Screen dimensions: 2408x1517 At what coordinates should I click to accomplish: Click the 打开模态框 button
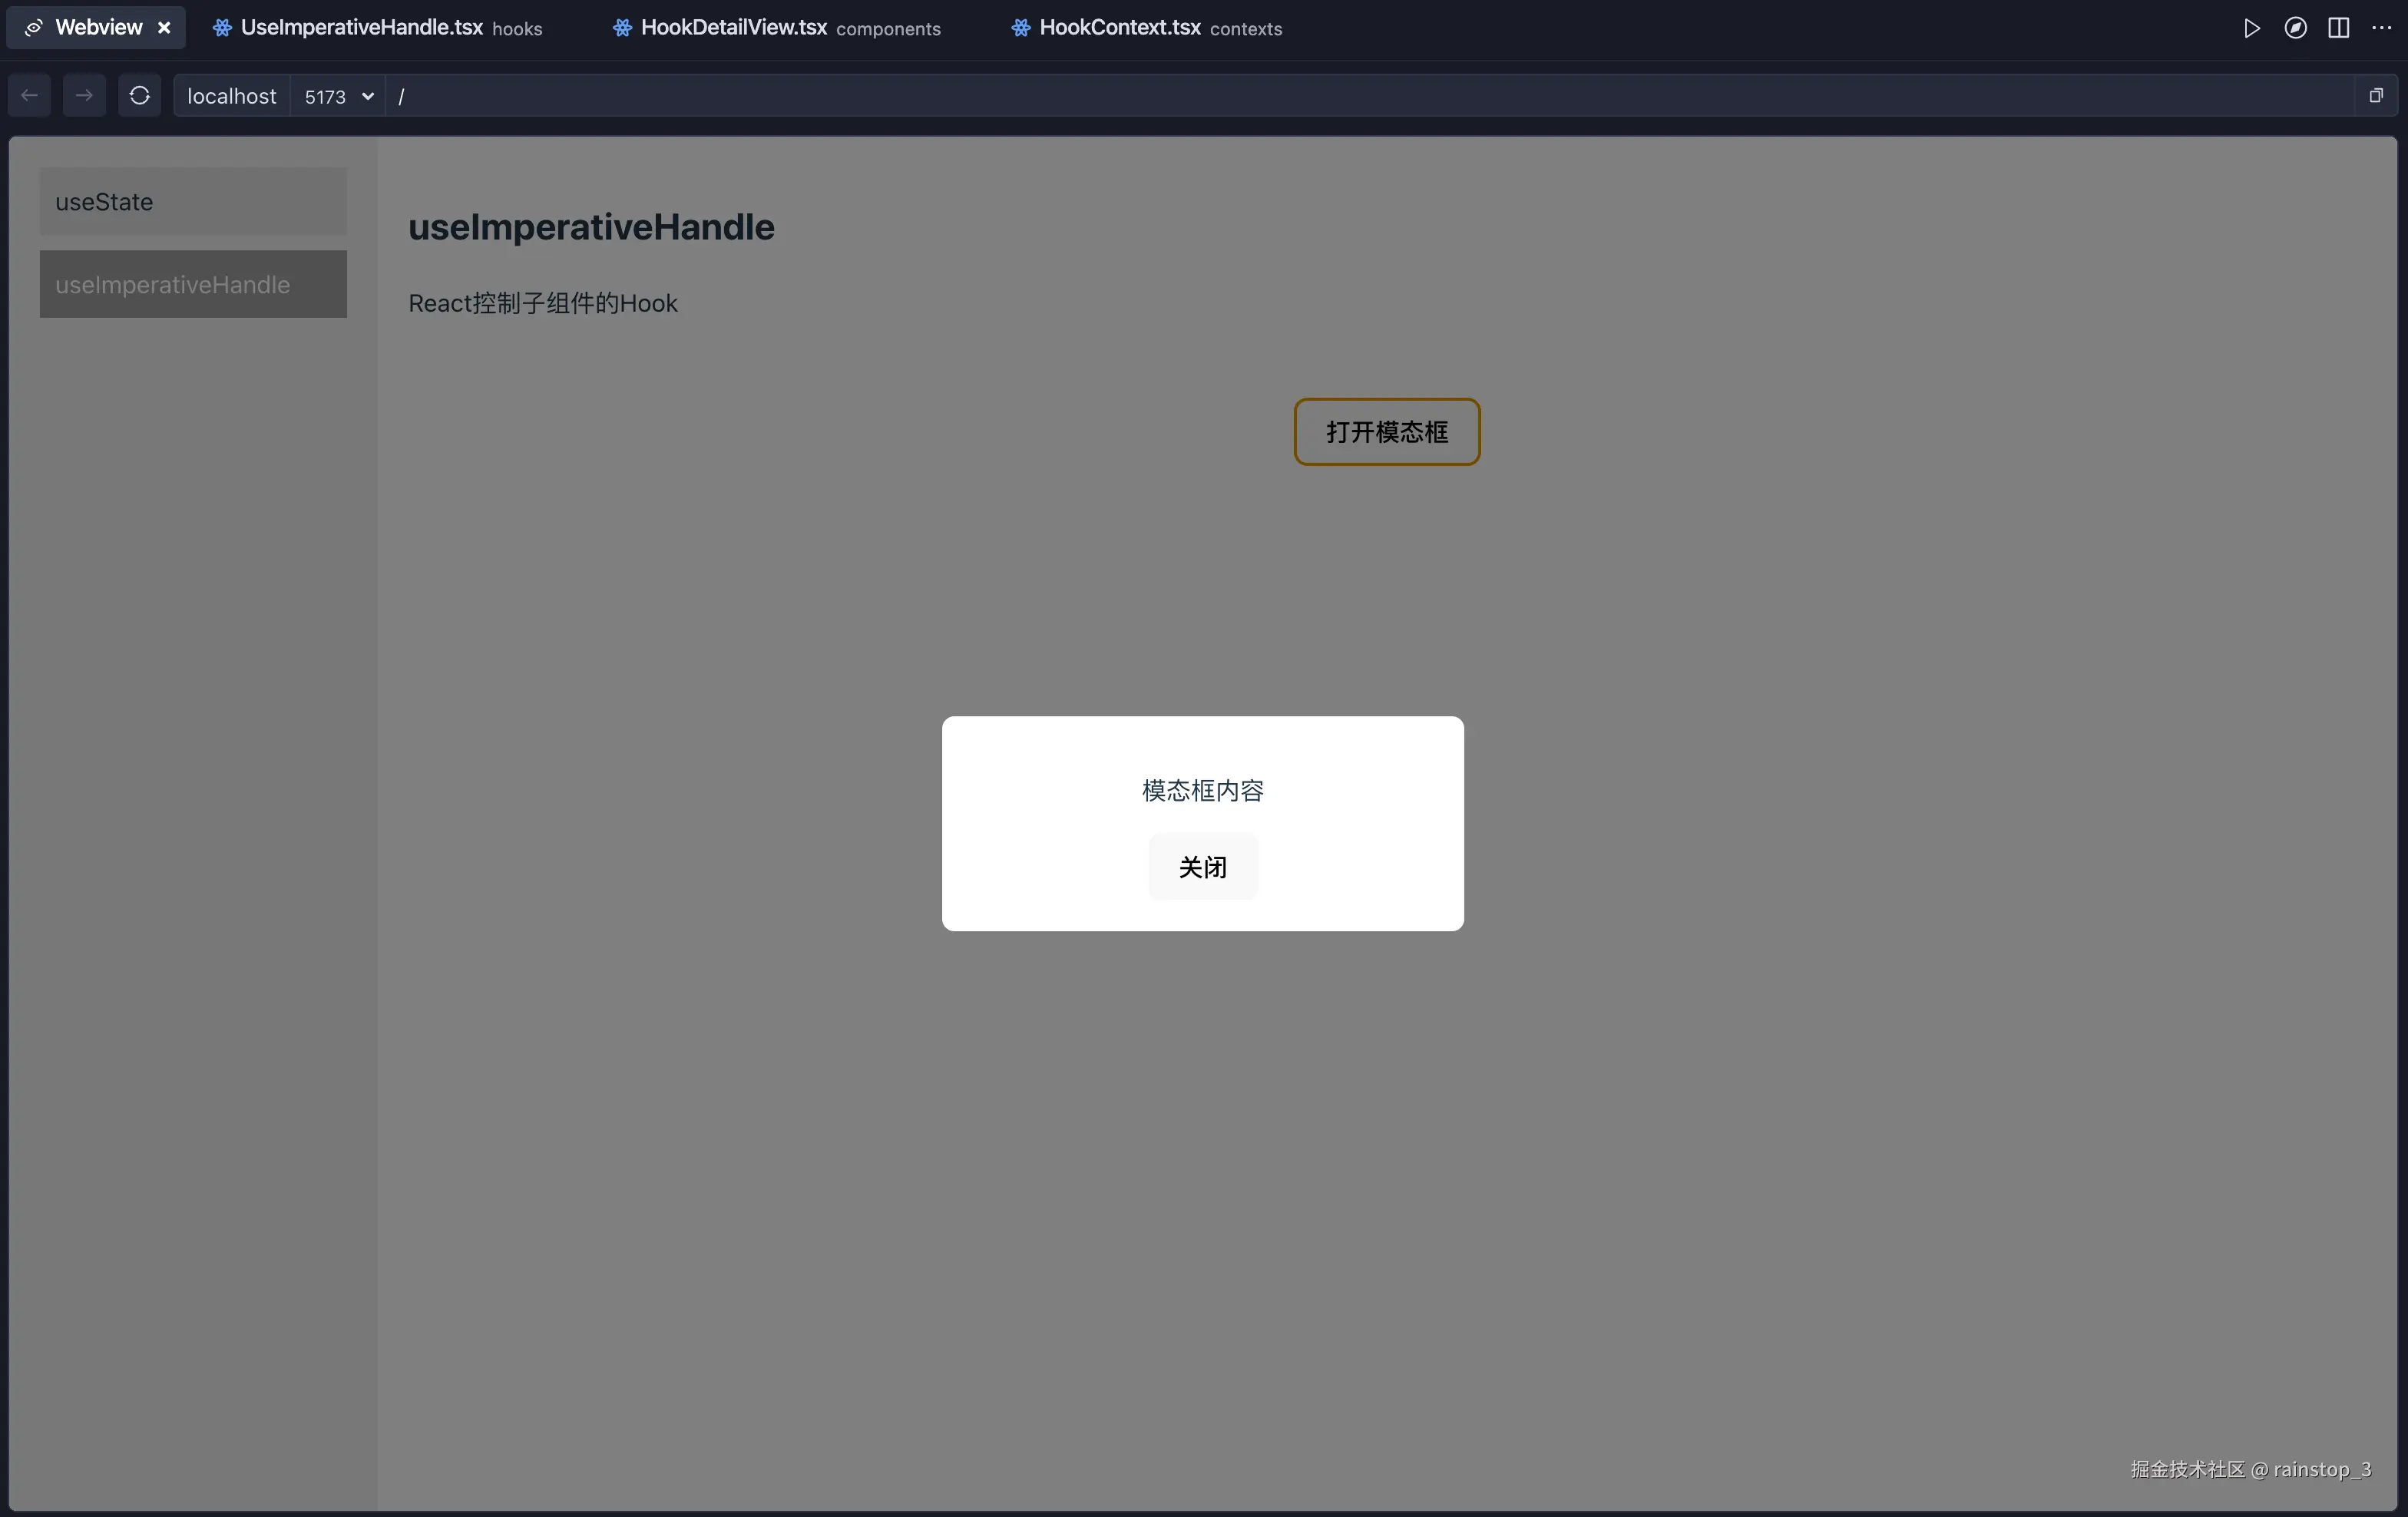click(1386, 432)
